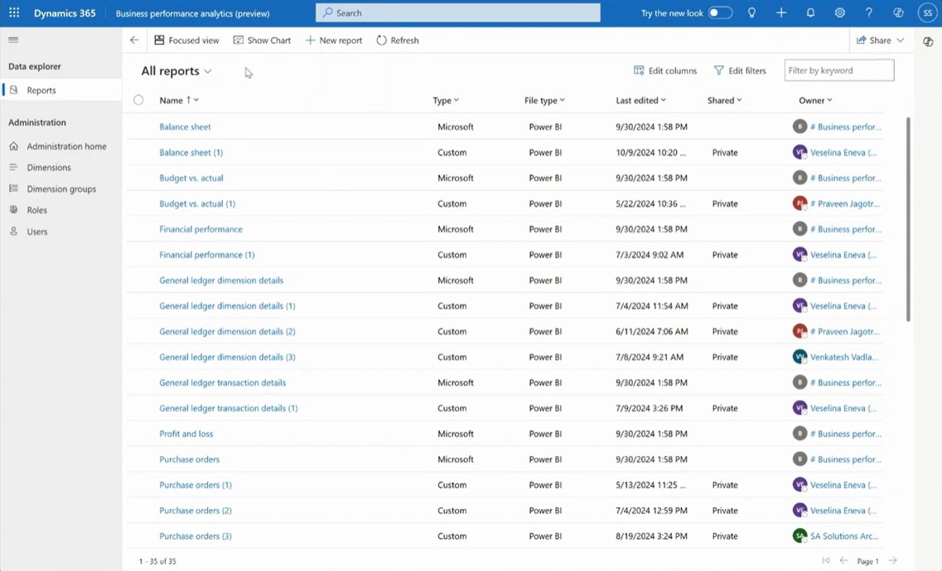This screenshot has width=942, height=571.
Task: Toggle the Try the new look switch
Action: pos(720,12)
